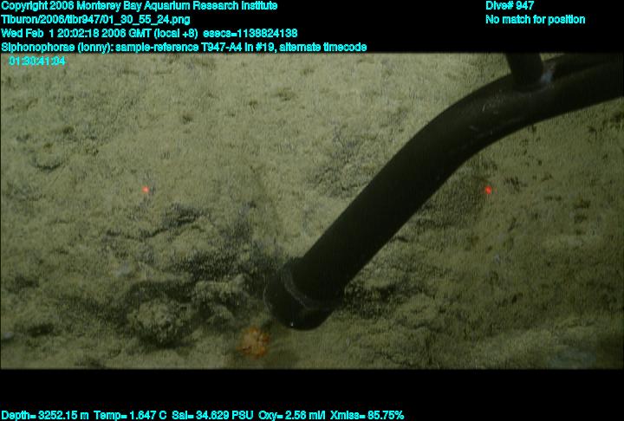This screenshot has height=421, width=624.
Task: Click the file path Tiburon/2006/tibr947/01_30_55_24.png
Action: coord(95,20)
